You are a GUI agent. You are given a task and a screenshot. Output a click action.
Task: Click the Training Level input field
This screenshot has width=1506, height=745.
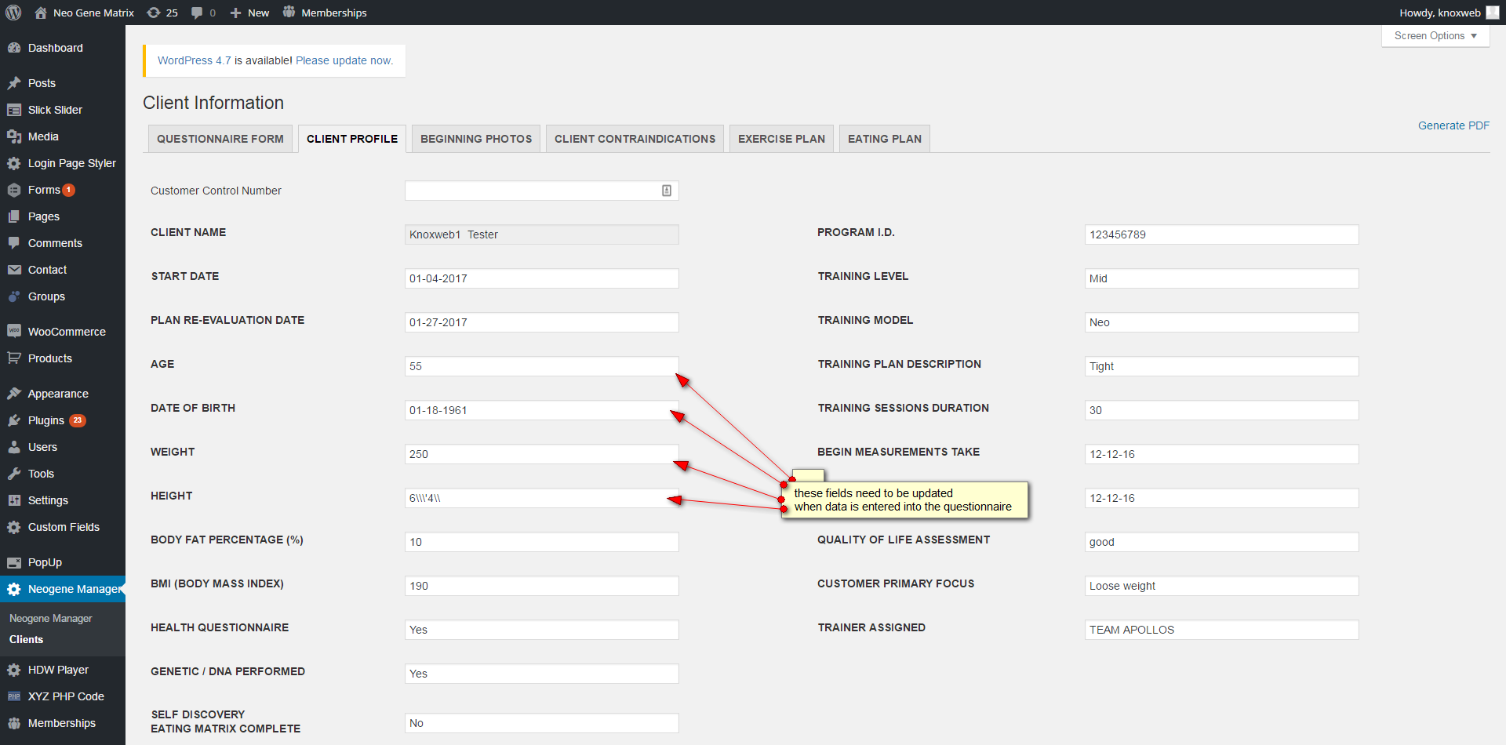coord(1220,278)
